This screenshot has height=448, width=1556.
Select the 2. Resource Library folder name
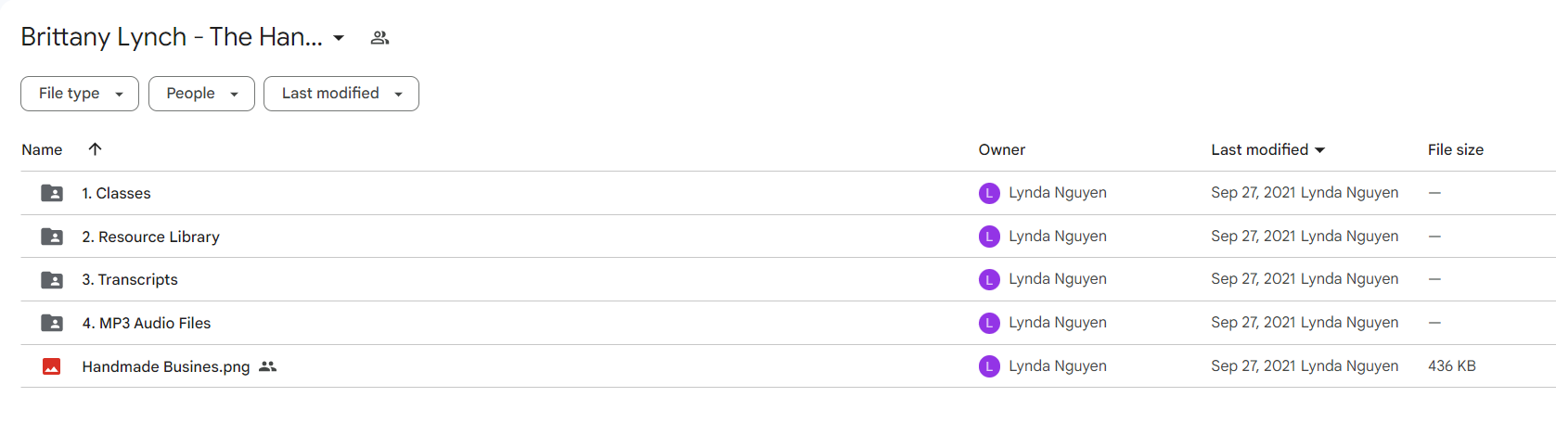point(150,237)
